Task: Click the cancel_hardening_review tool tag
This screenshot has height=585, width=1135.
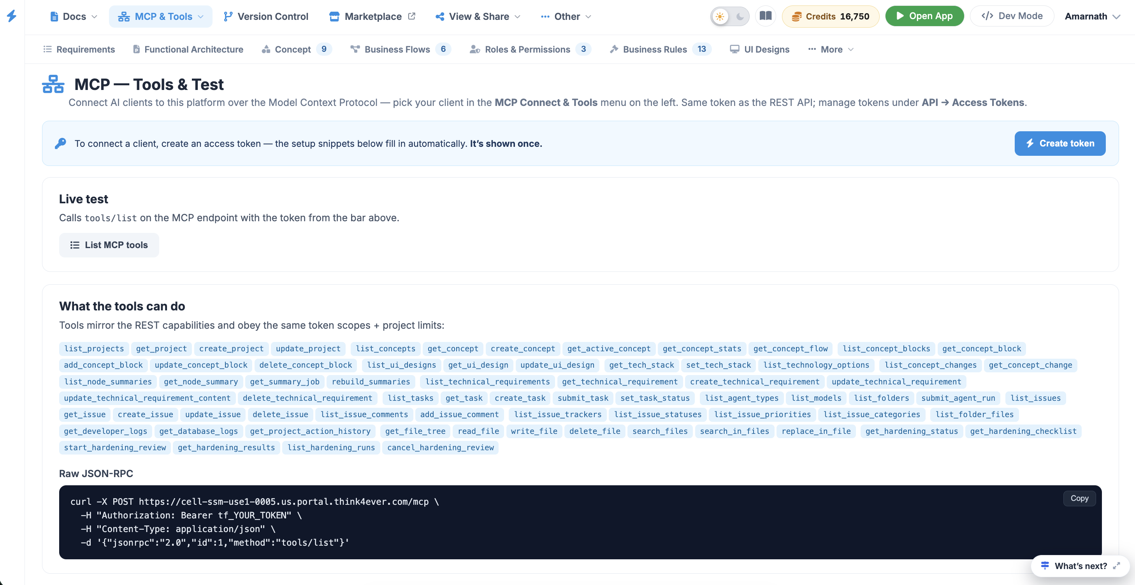Action: (x=440, y=448)
